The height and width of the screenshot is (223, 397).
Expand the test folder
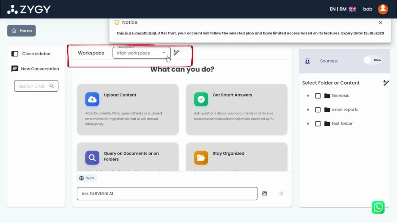(x=308, y=124)
